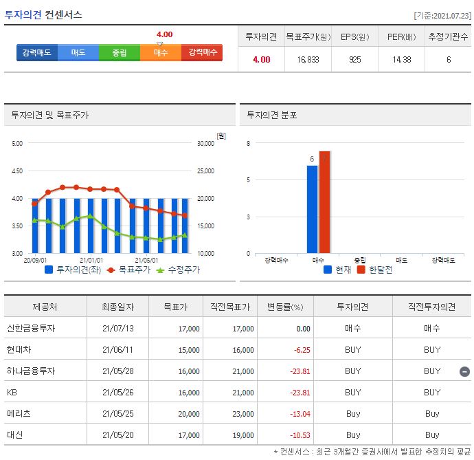Click the 변동률(%) column header
Image resolution: width=474 pixels, height=460 pixels.
coord(285,307)
